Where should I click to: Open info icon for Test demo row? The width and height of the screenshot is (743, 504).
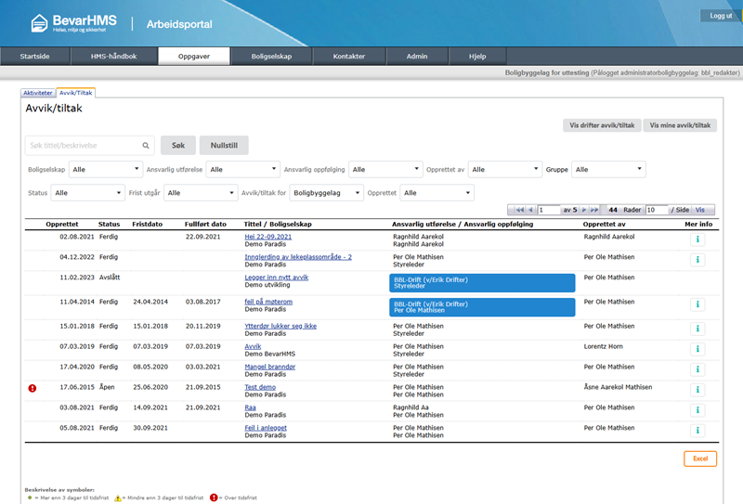point(697,390)
